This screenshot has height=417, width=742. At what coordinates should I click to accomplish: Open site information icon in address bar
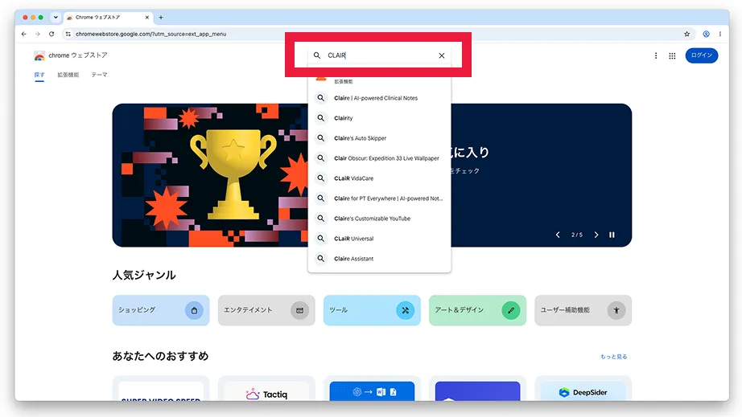(68, 34)
